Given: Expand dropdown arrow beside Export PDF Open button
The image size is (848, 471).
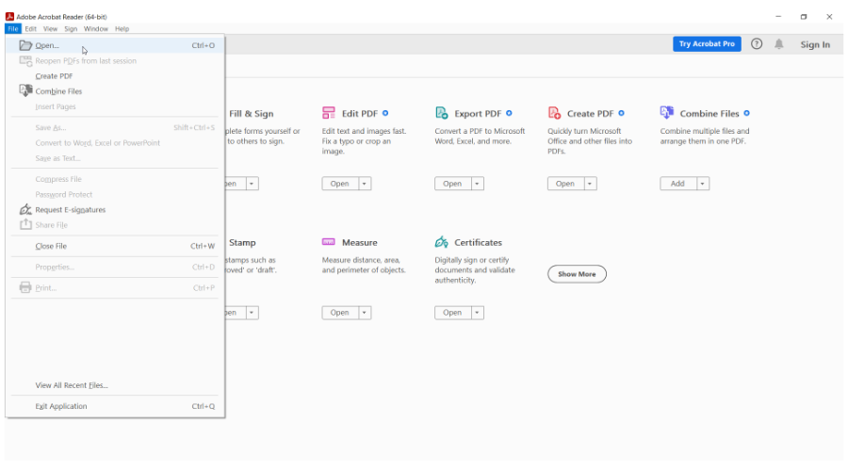Looking at the screenshot, I should [477, 184].
